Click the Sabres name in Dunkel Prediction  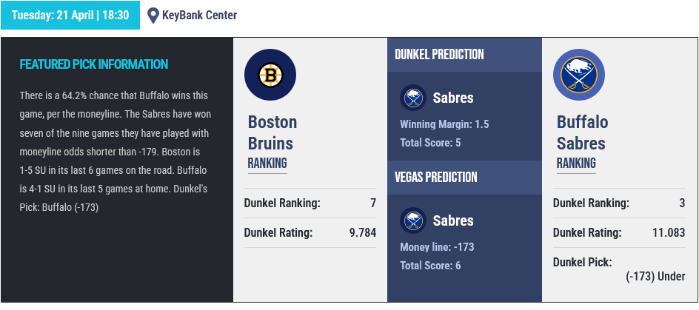point(453,98)
